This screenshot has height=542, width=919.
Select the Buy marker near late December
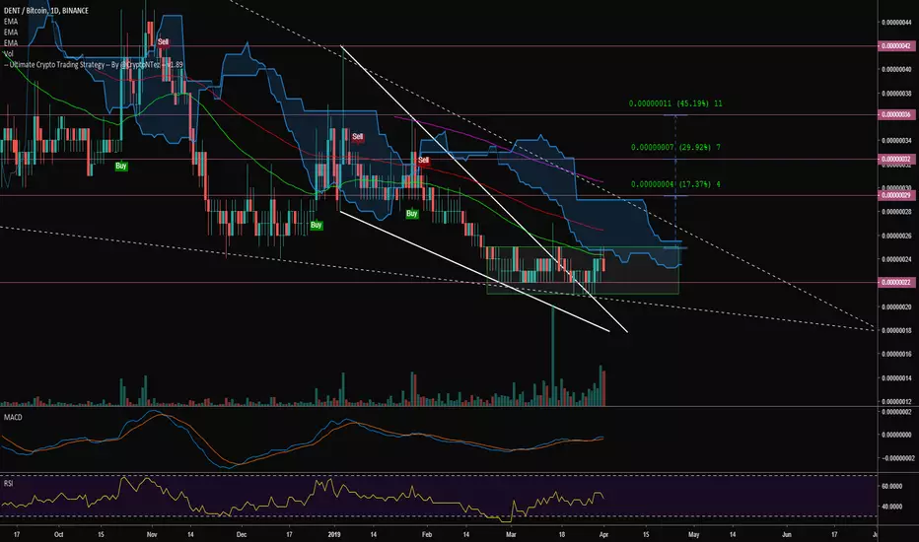(x=316, y=225)
